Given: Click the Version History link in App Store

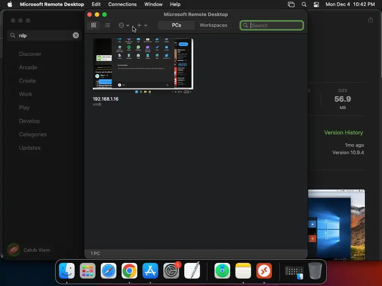Looking at the screenshot, I should point(344,133).
